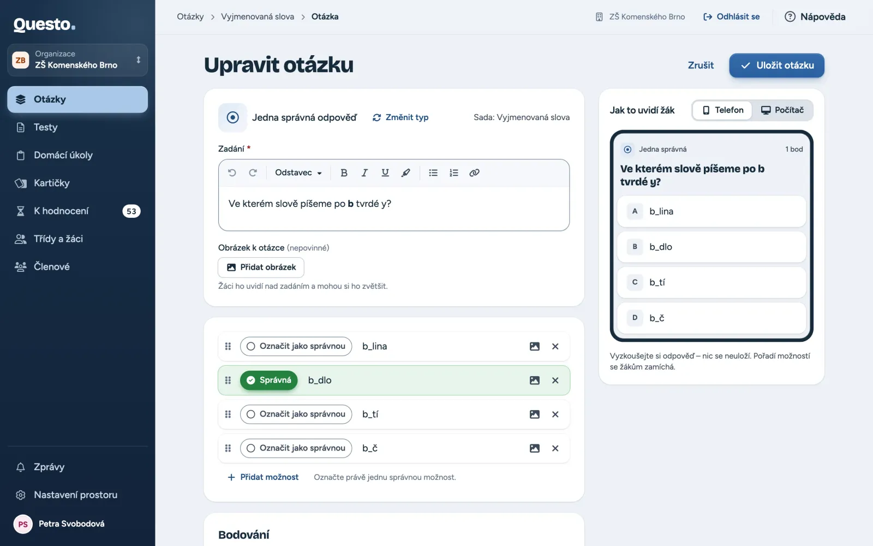
Task: Apply bold formatting in the editor
Action: (x=344, y=173)
